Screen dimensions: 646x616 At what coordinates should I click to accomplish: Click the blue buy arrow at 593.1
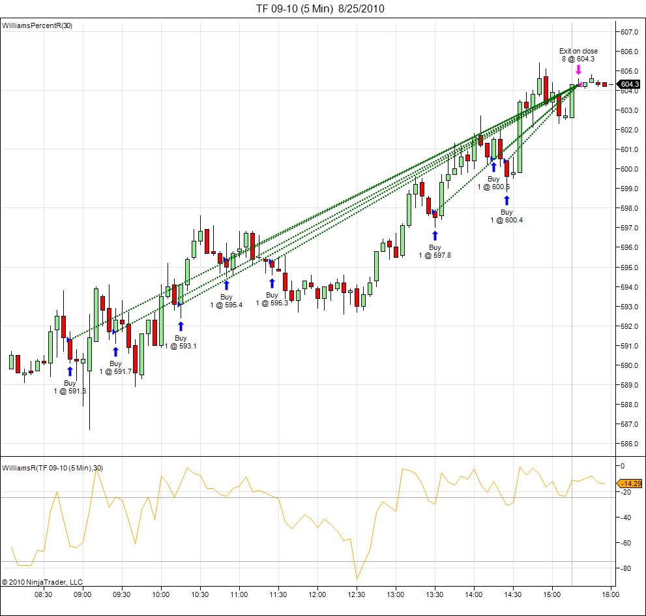181,326
